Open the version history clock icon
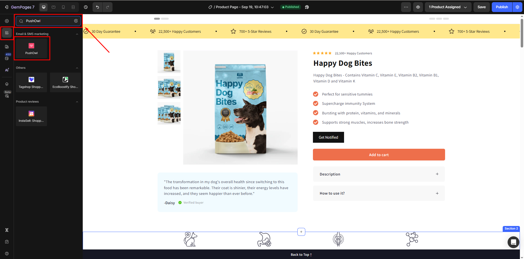The image size is (524, 259). click(x=86, y=7)
